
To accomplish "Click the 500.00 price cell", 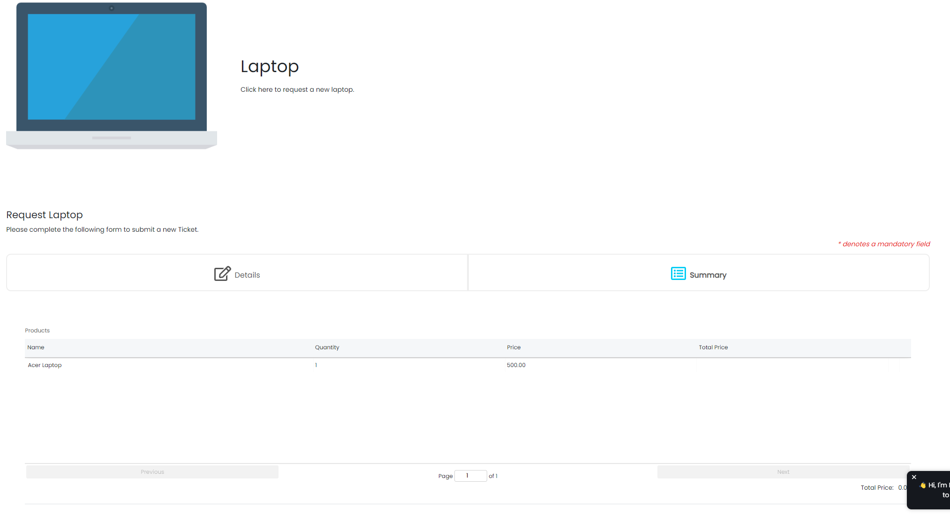I will (x=516, y=365).
